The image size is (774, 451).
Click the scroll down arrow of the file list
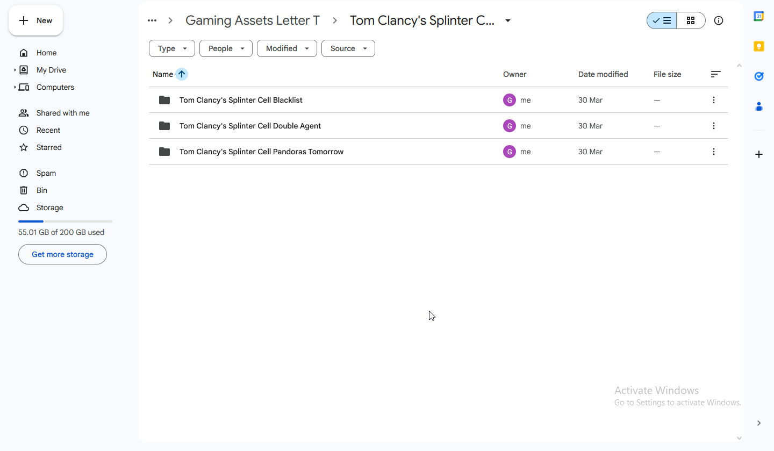click(739, 438)
